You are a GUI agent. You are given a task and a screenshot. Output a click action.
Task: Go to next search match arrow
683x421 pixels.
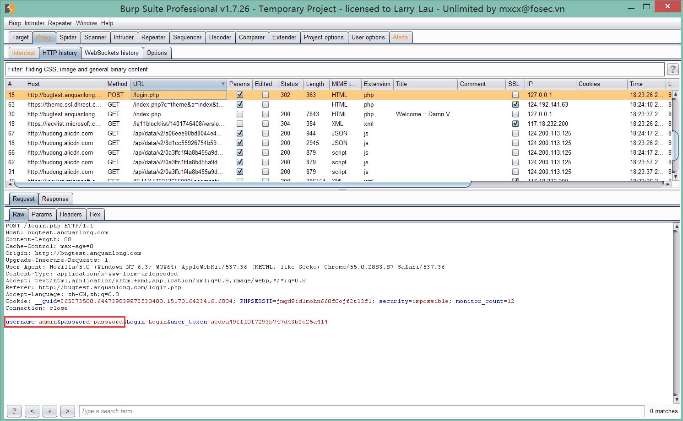[x=67, y=411]
